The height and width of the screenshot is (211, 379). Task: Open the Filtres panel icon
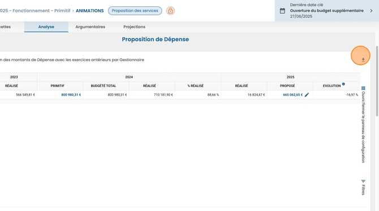coord(363,181)
